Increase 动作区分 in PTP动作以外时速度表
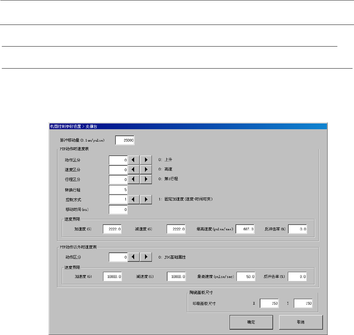The width and height of the screenshot is (354, 335). pos(146,257)
